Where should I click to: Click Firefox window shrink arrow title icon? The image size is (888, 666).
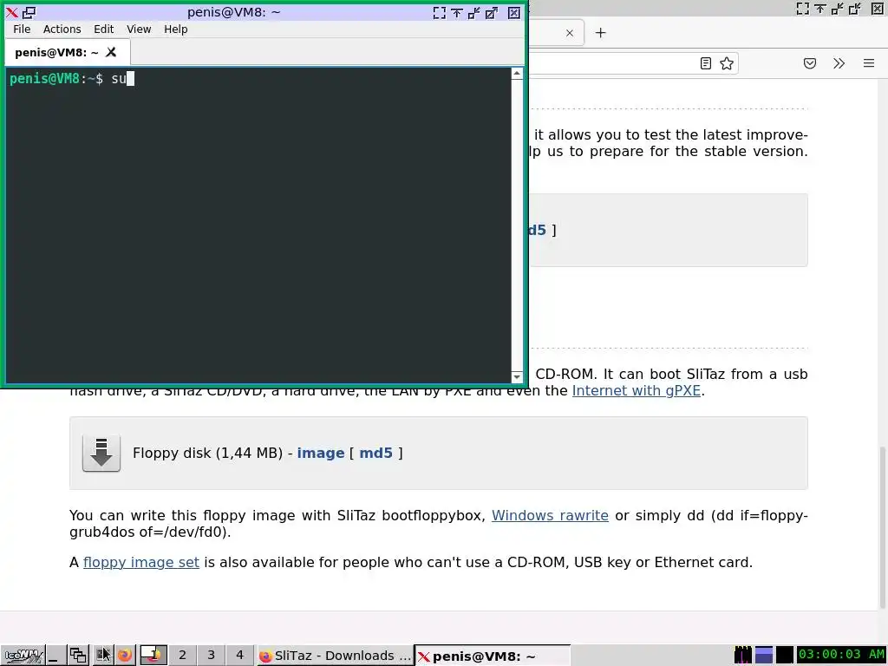coord(837,9)
